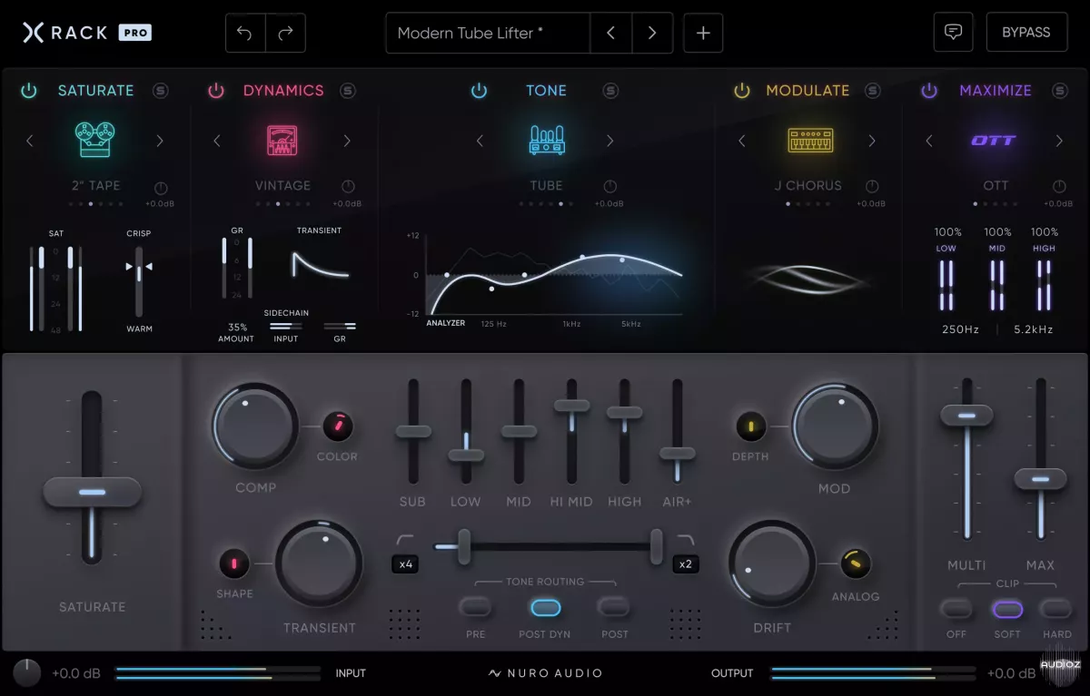Click the Vintage compressor meter icon

(x=282, y=141)
